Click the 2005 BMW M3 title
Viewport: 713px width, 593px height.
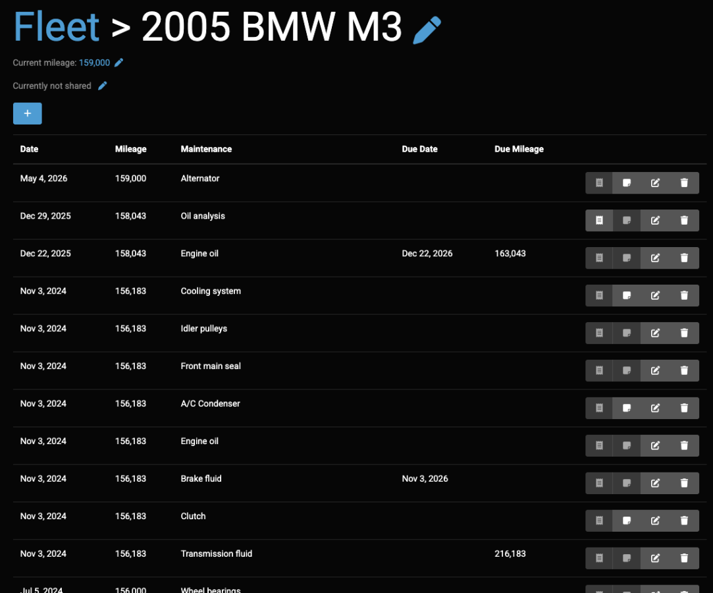[x=271, y=26]
